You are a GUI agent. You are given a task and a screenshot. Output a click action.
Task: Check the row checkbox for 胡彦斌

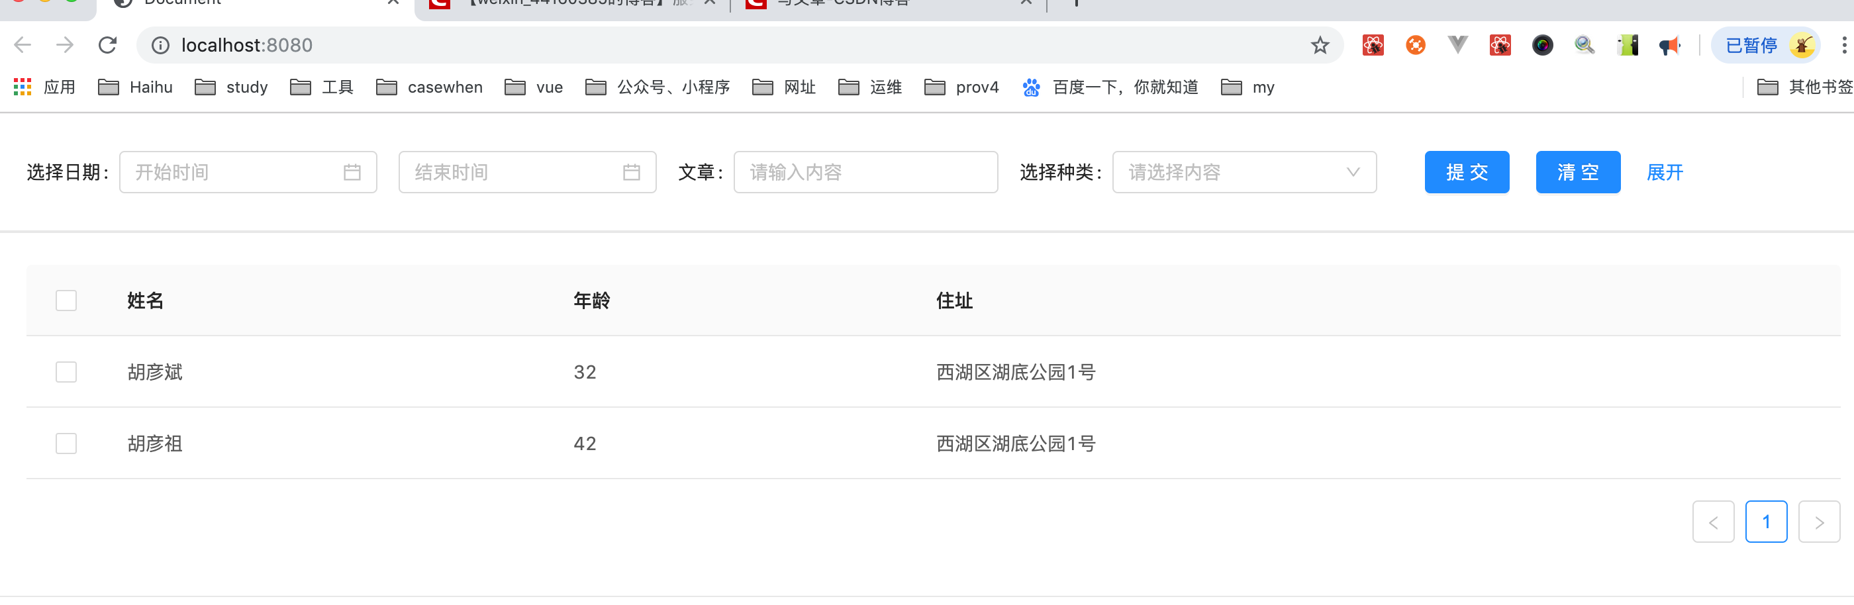click(x=66, y=371)
